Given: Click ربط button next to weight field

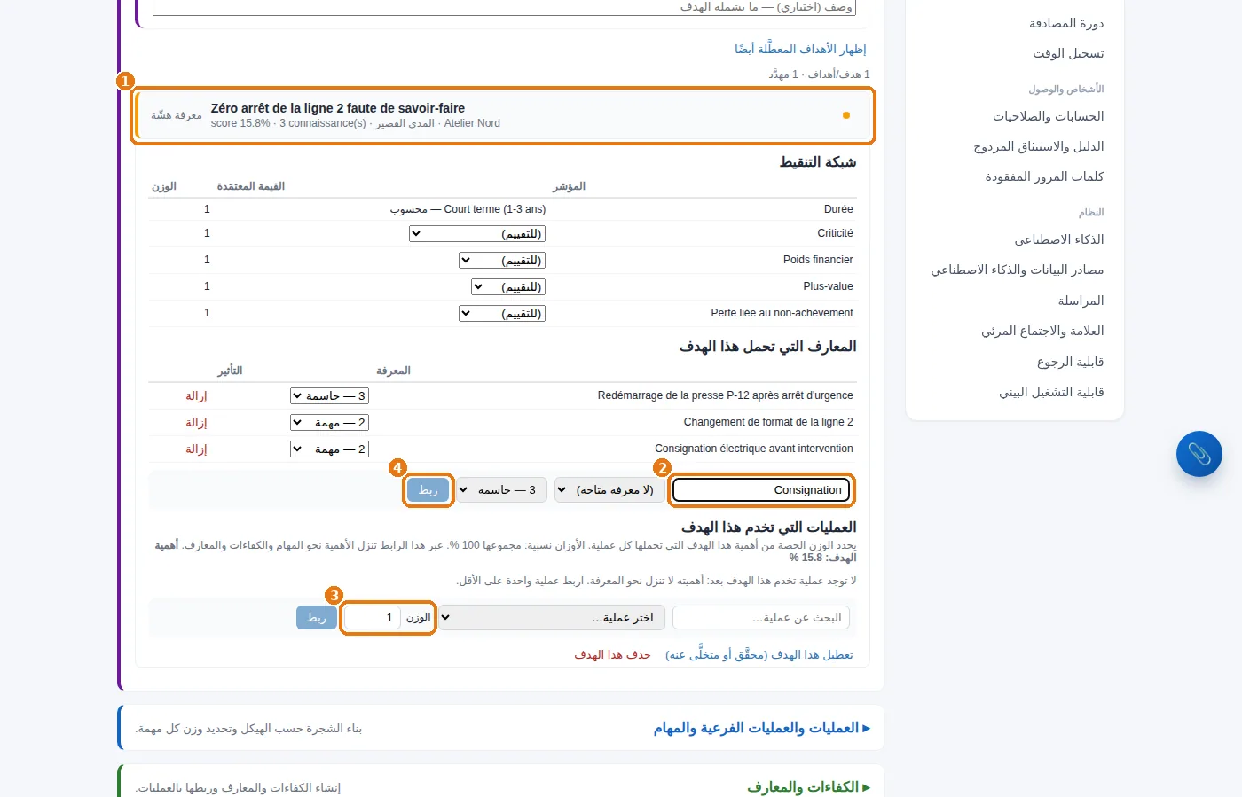Looking at the screenshot, I should click(x=317, y=618).
